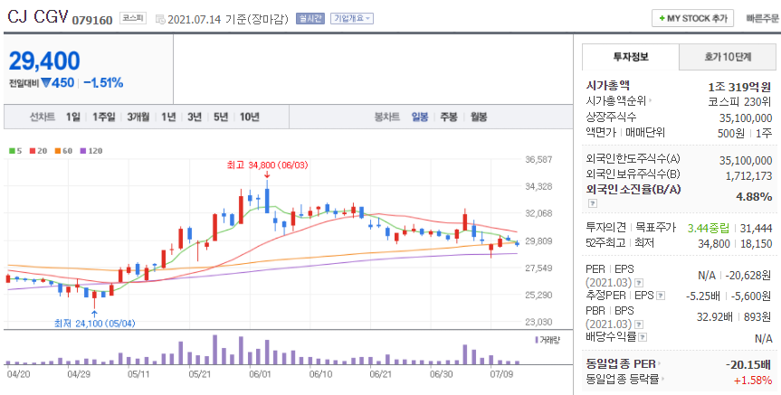The height and width of the screenshot is (395, 781).
Task: Click help icon under 외국인소진율(B/A)
Action: (592, 203)
